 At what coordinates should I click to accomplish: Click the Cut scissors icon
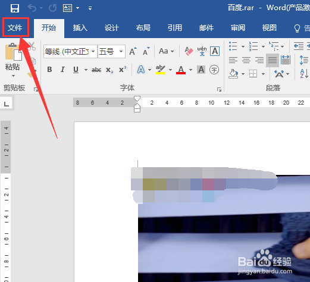(32, 46)
